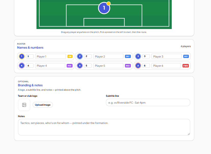
Task: Click the Player 2 name field
Action: coord(108,57)
